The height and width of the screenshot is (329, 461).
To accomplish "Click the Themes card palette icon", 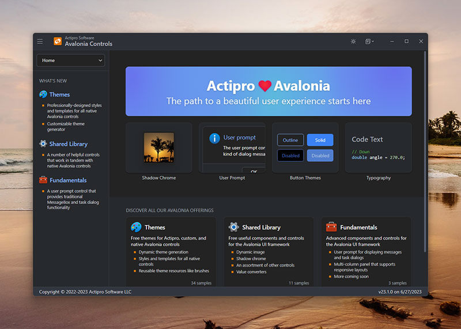I will pos(136,227).
